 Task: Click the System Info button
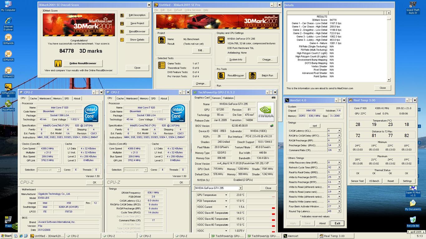click(236, 60)
